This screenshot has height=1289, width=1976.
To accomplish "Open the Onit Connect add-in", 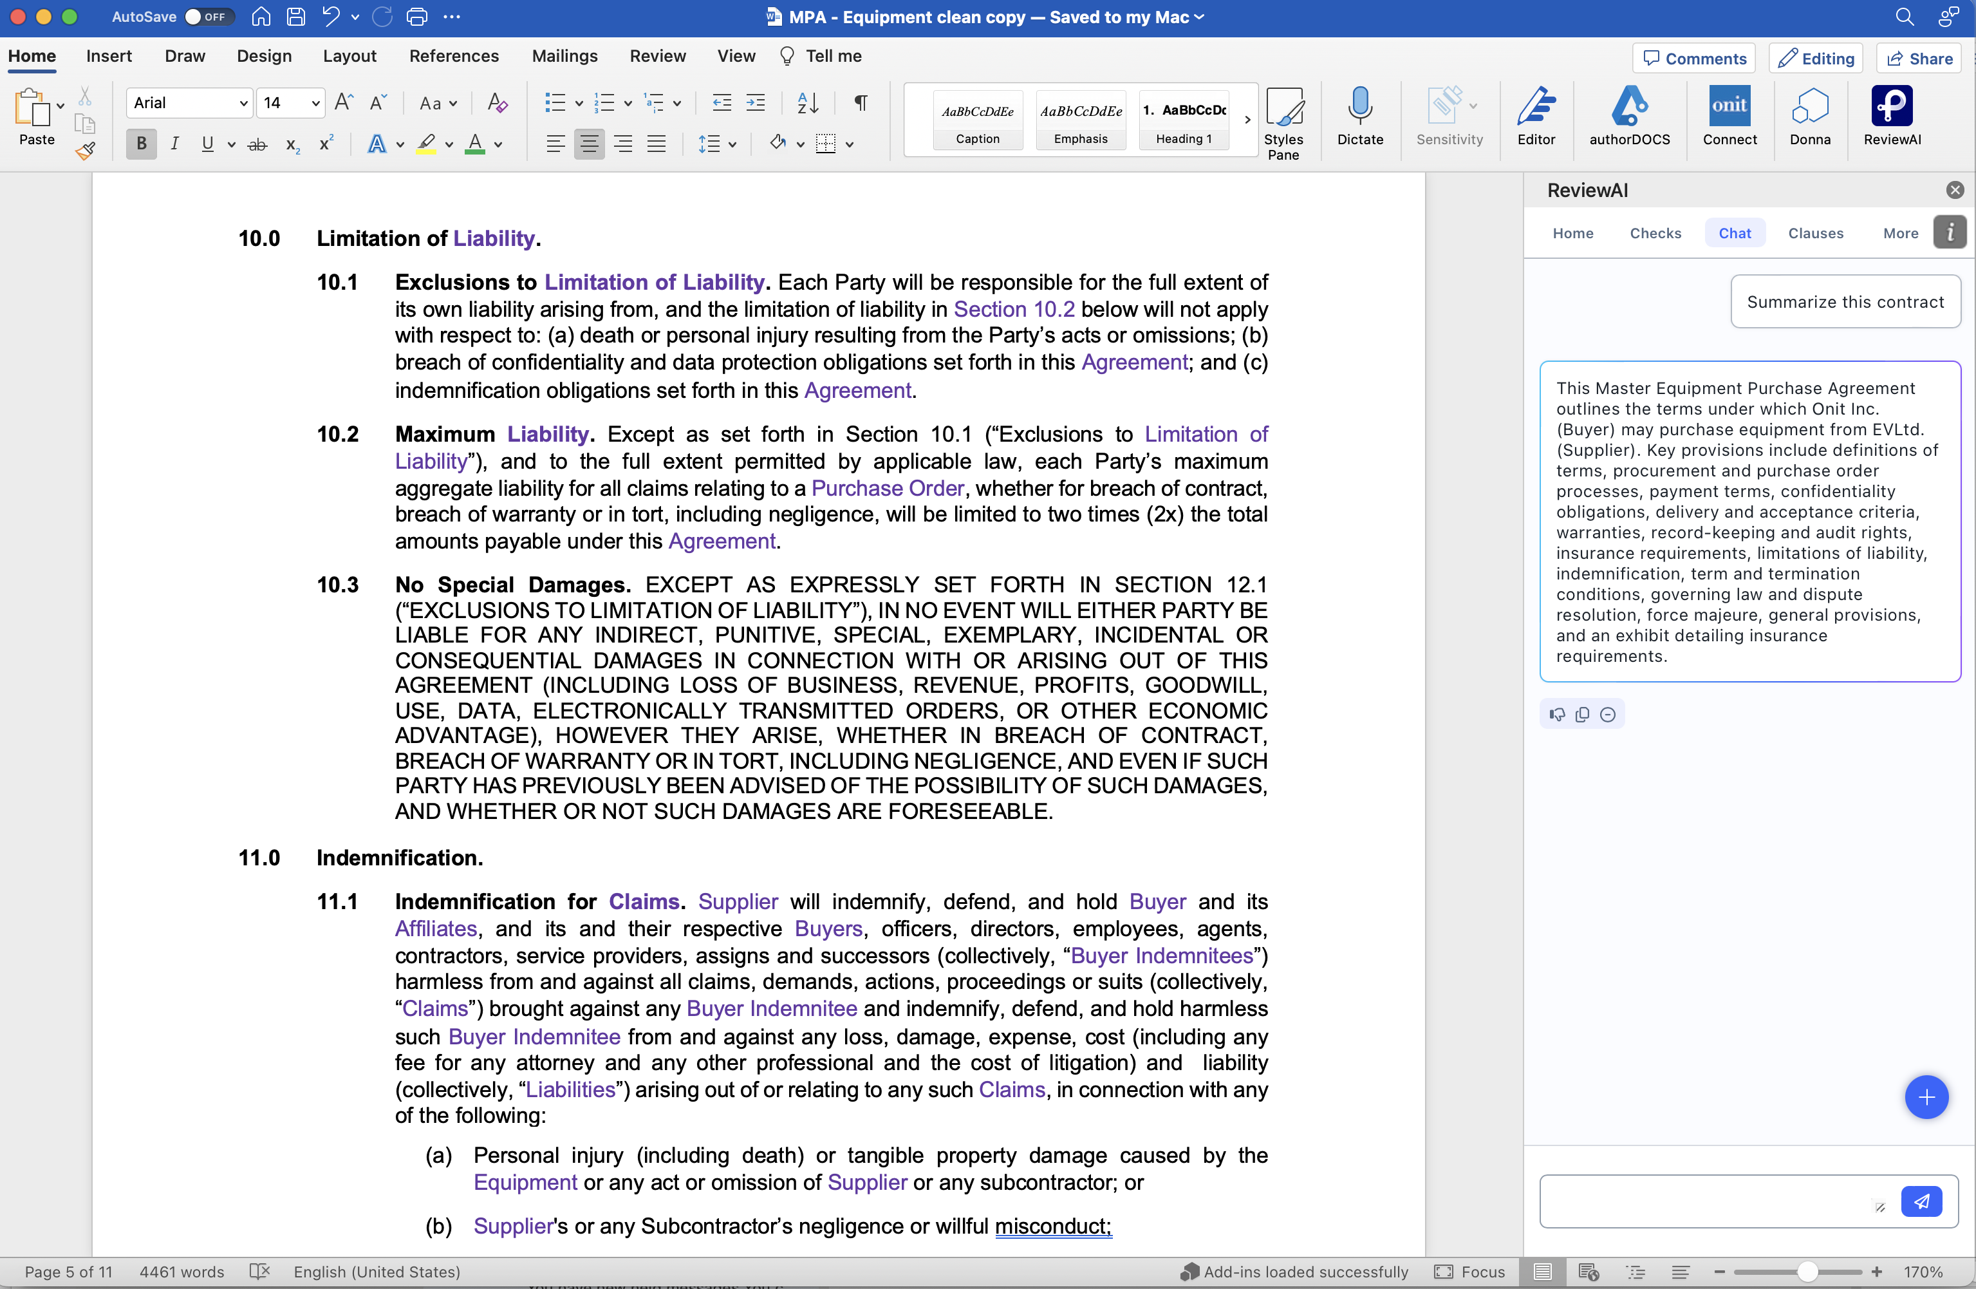I will point(1729,107).
